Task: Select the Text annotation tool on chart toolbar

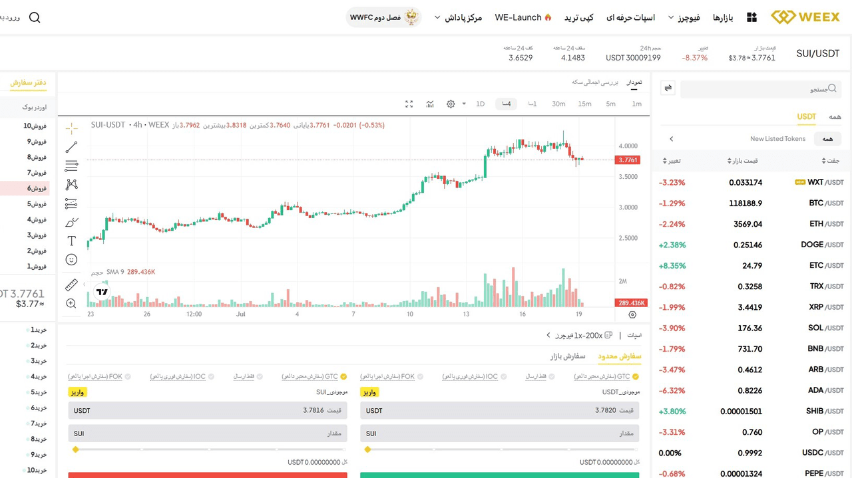Action: coord(71,241)
